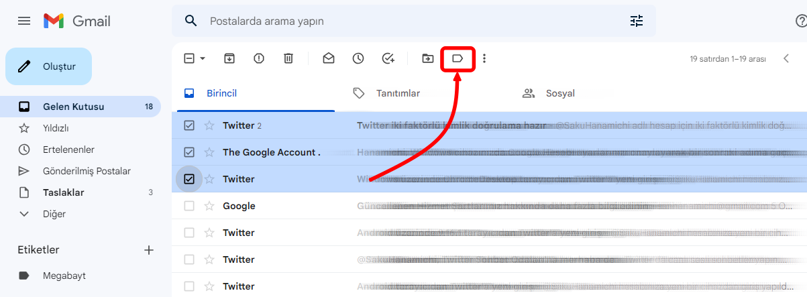Image resolution: width=807 pixels, height=297 pixels.
Task: Star the Twitter 2 email
Action: [209, 125]
